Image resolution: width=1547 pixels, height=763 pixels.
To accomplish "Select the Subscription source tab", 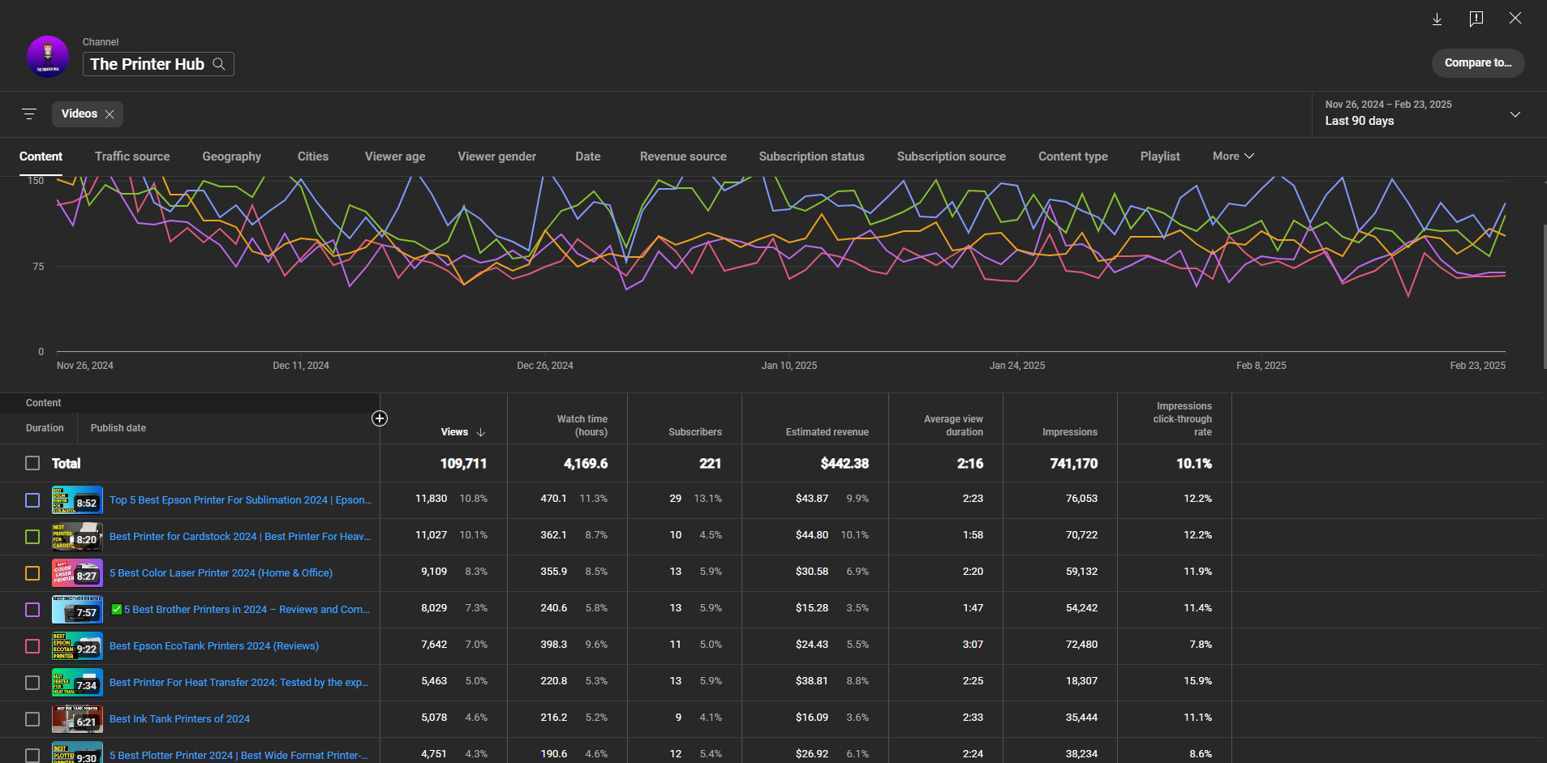I will coord(951,156).
